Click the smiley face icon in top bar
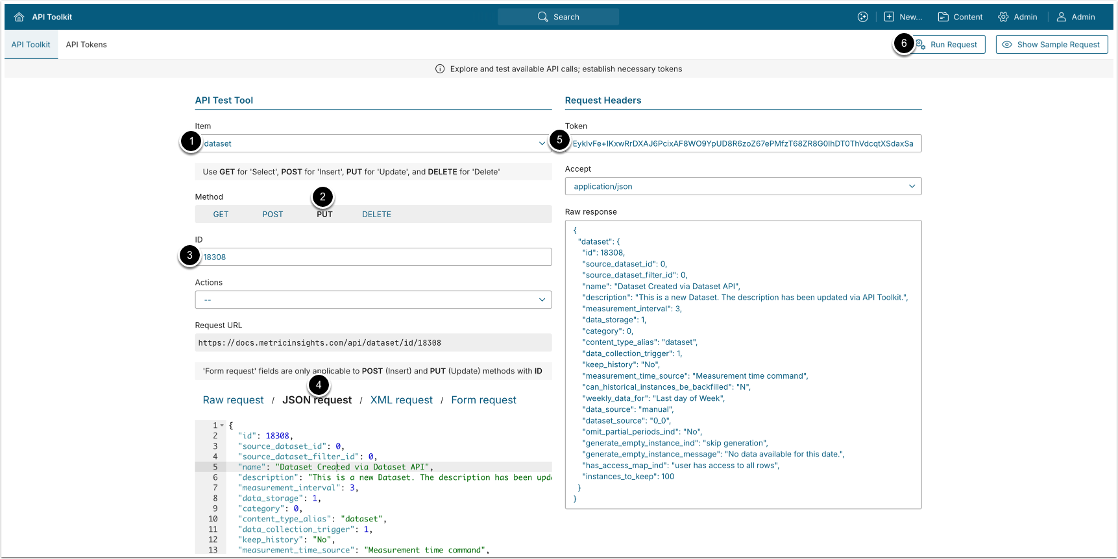 tap(862, 17)
